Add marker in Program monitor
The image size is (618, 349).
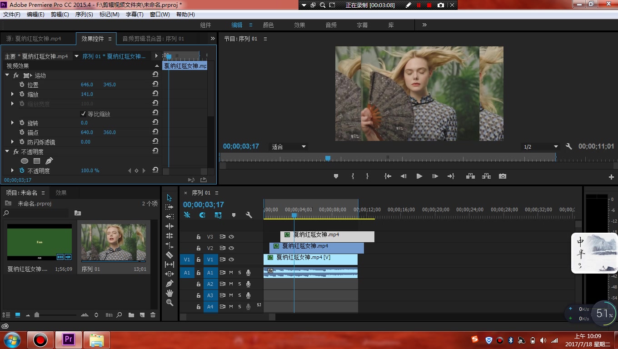tap(336, 176)
